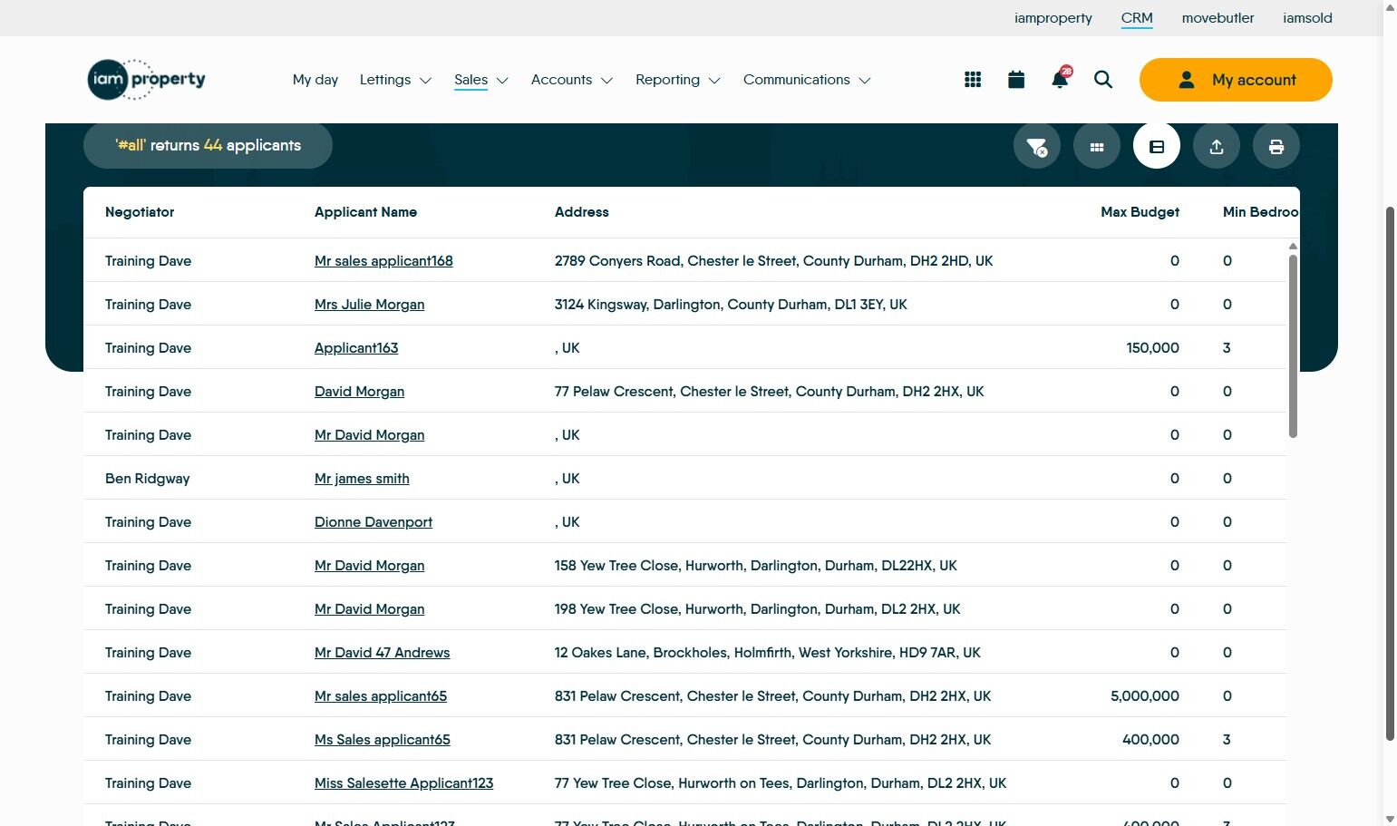Screen dimensions: 1397x826
Task: Open applicant Mr james smith
Action: click(362, 479)
